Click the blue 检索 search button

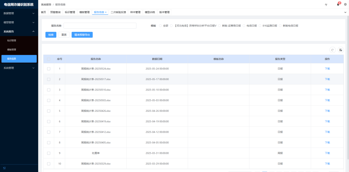51,35
